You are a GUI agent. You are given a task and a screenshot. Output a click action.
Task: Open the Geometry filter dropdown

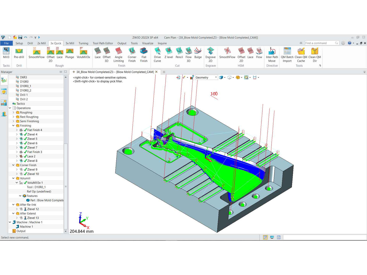(x=216, y=78)
